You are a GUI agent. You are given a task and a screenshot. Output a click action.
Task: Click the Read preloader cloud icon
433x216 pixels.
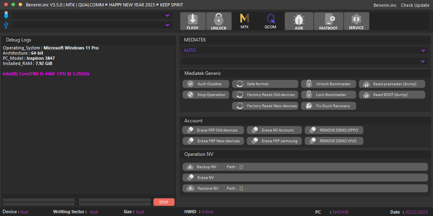[x=366, y=84]
